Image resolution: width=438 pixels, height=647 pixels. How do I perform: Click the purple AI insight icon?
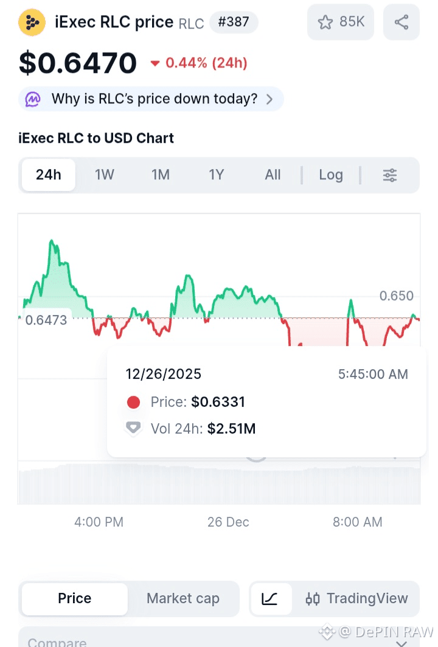tap(33, 99)
